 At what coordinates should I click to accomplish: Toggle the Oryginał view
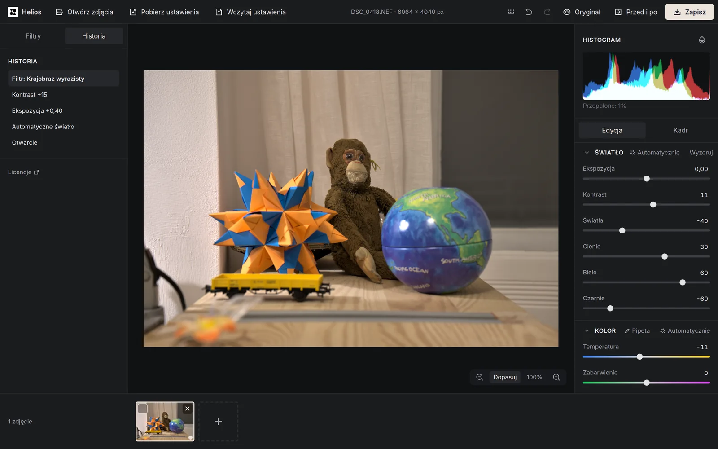click(x=582, y=12)
